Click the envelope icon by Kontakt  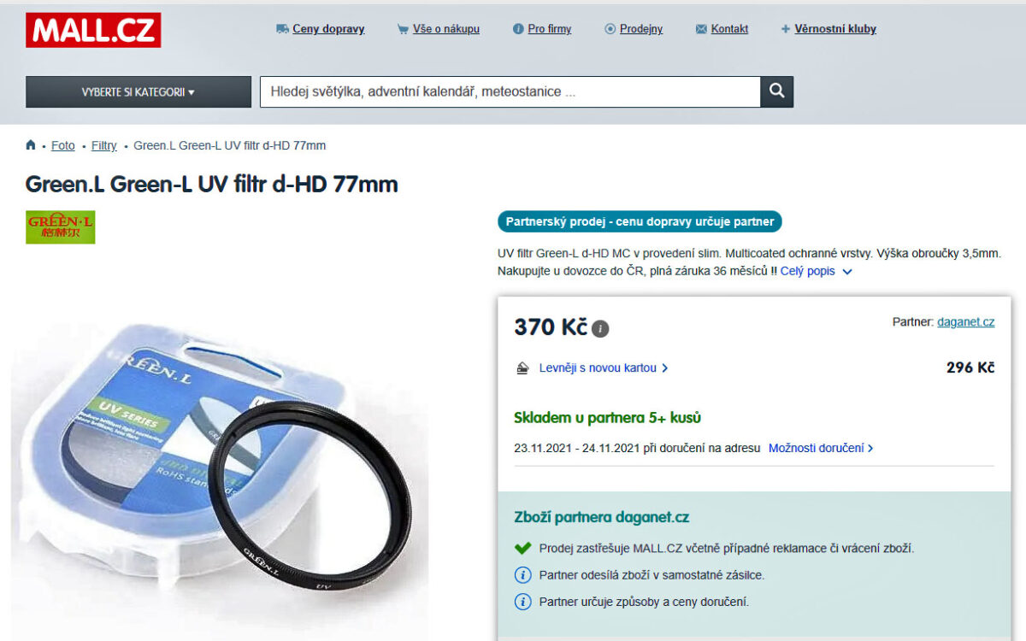tap(702, 29)
